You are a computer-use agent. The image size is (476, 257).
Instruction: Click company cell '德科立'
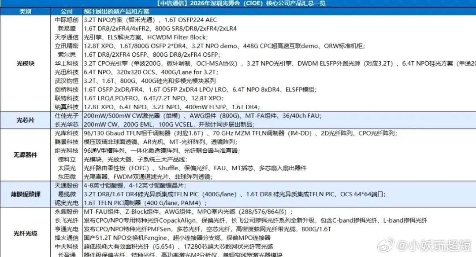pyautogui.click(x=67, y=159)
